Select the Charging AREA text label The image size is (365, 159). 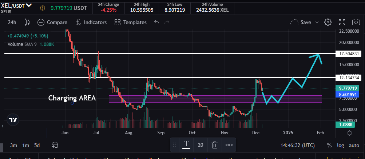[72, 98]
